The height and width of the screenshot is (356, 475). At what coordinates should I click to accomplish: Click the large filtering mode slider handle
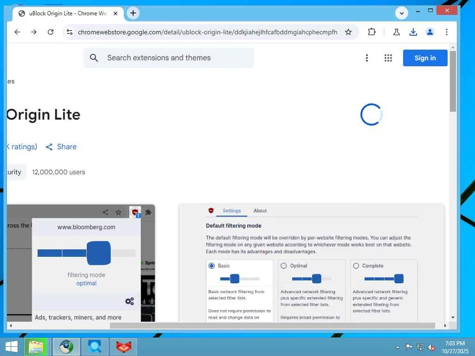click(99, 253)
